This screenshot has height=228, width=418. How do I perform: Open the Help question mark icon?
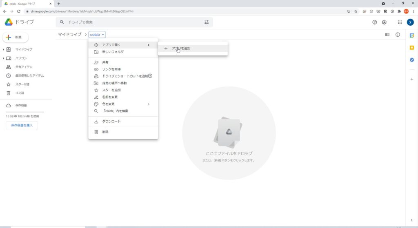coord(375,22)
